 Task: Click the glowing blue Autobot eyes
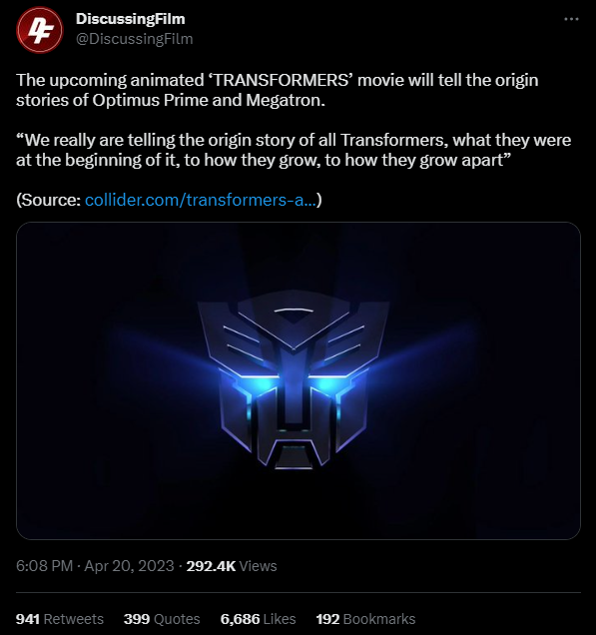295,384
